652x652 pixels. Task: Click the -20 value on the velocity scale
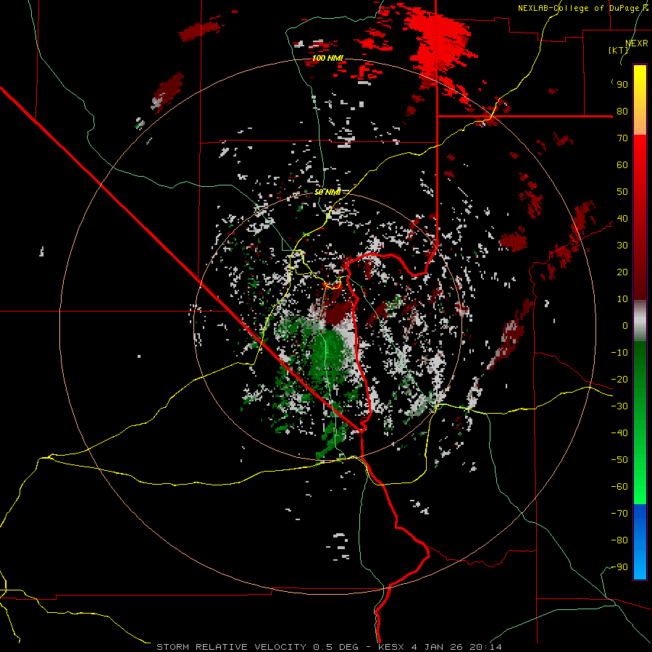click(x=619, y=380)
